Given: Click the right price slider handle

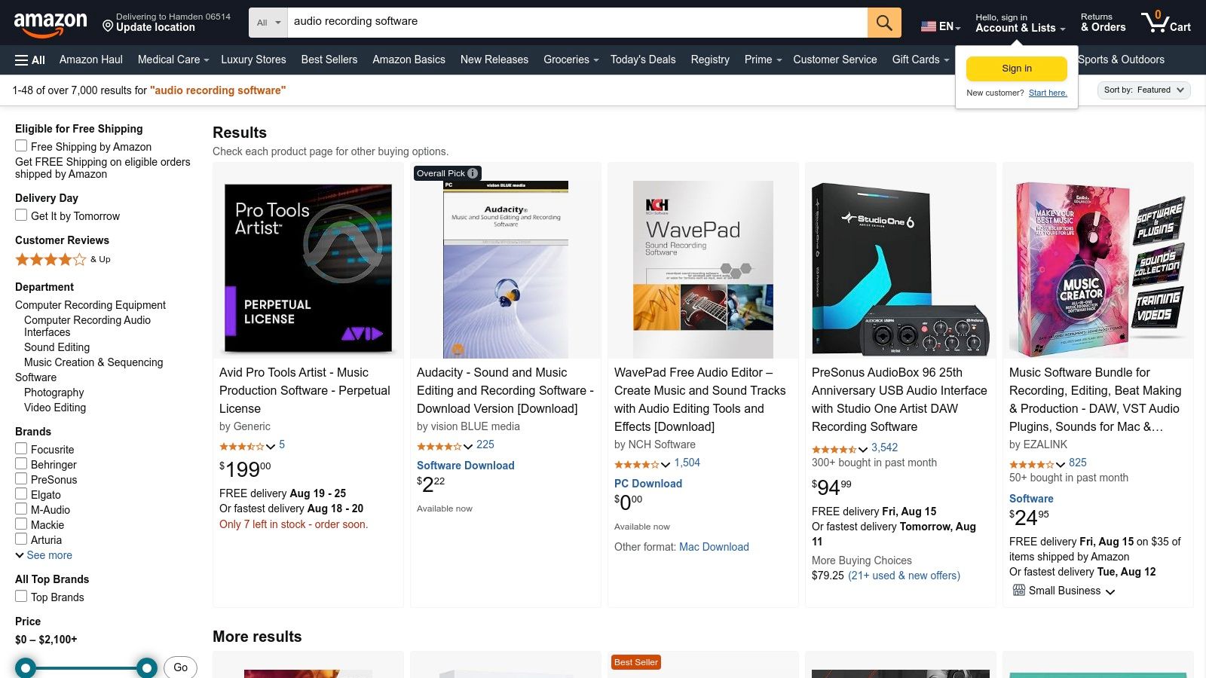Looking at the screenshot, I should (x=147, y=667).
